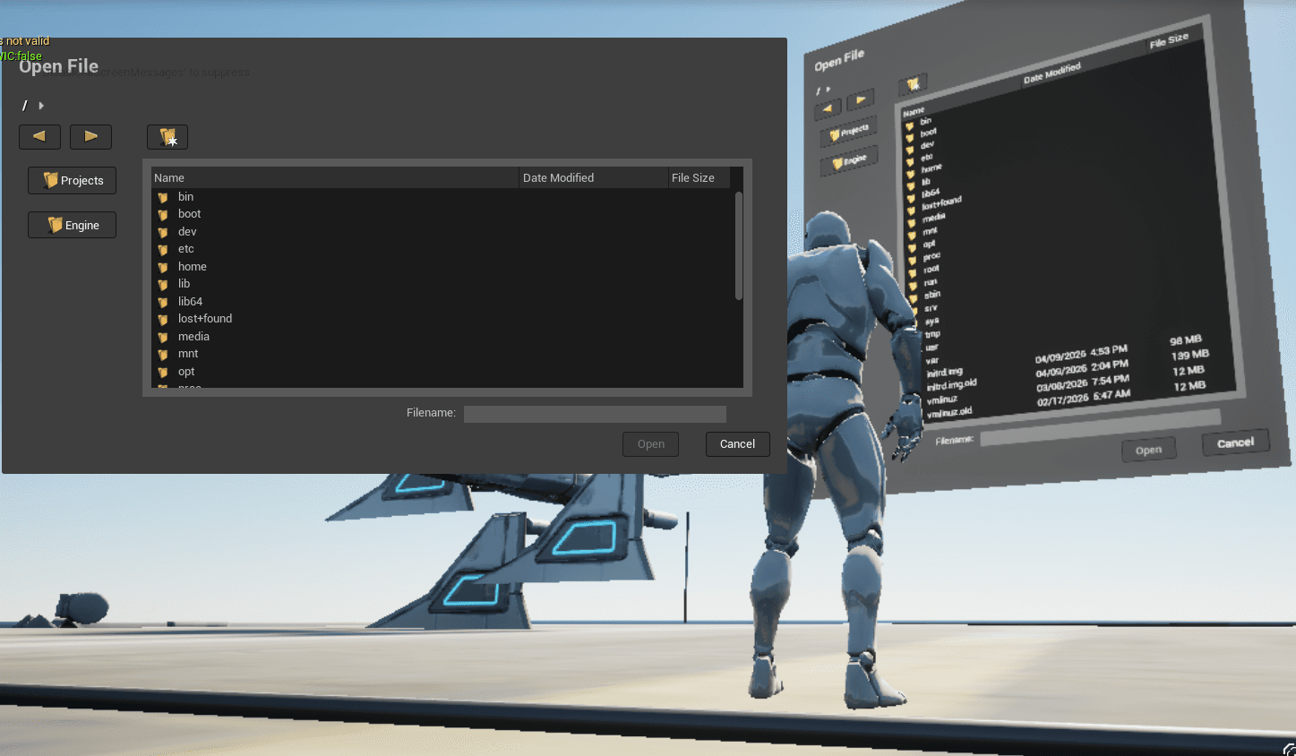Image resolution: width=1296 pixels, height=756 pixels.
Task: Select 'root' on the in-world panel
Action: click(931, 269)
